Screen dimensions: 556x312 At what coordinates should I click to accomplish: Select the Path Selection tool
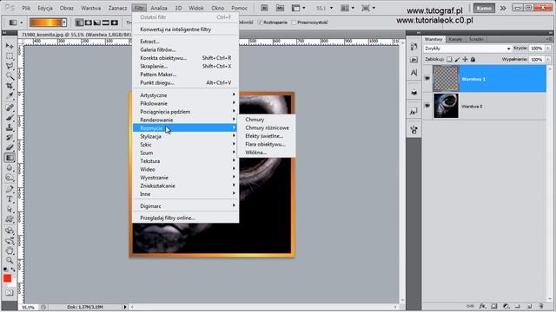[x=10, y=210]
